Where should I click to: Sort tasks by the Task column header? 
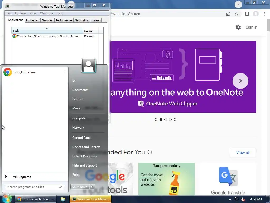(47, 31)
